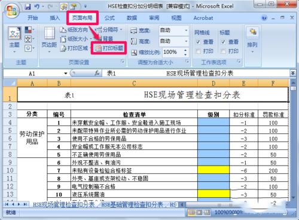Select cell with text 检查清单
The height and width of the screenshot is (220, 299).
134,114
